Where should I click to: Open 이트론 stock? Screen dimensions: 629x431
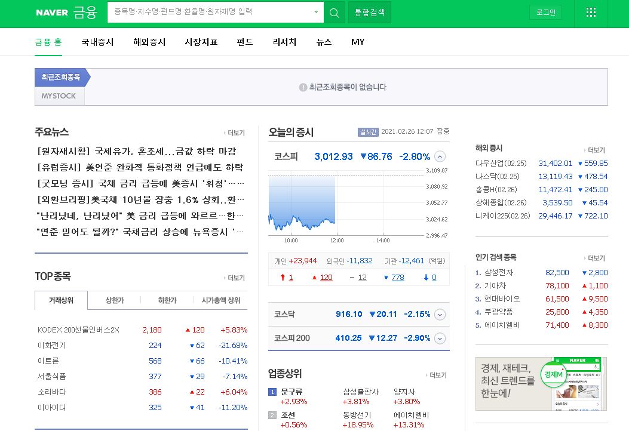tap(48, 361)
